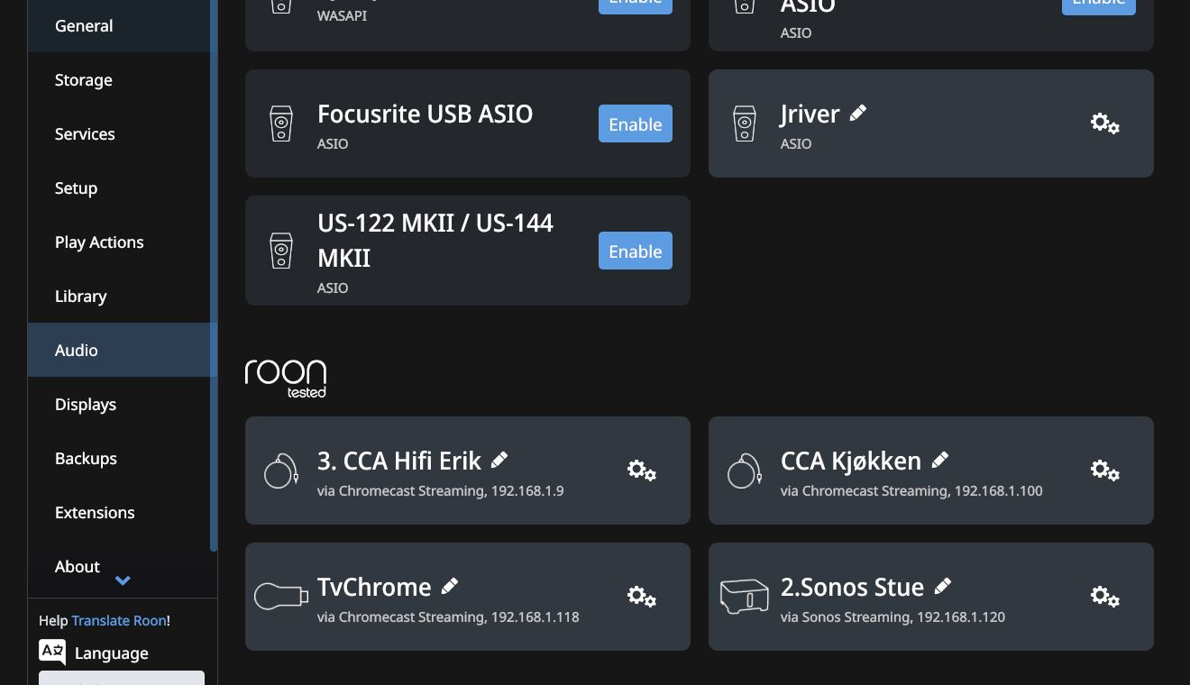Screen dimensions: 1190x685
Task: Click the settings sidebar scrollbar
Action: (x=214, y=270)
